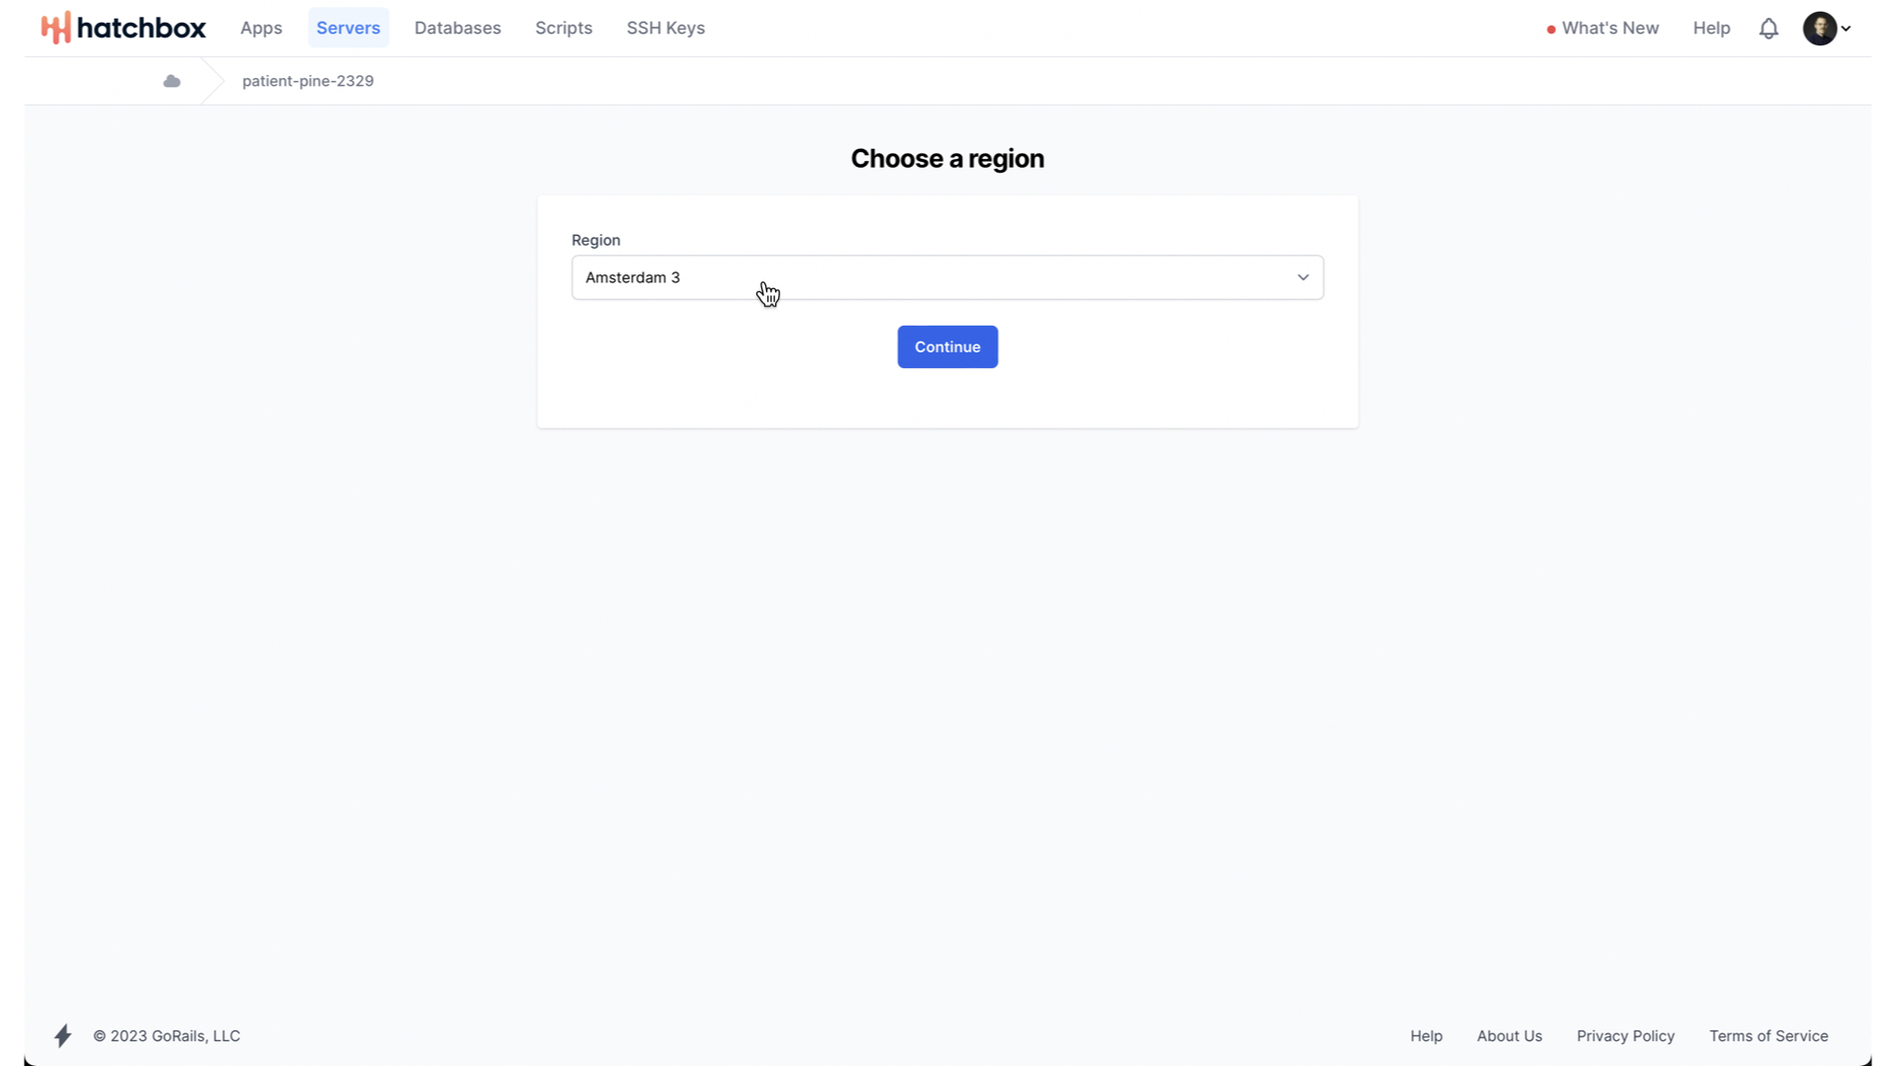Select the patient-pine-2329 breadcrumb
Image resolution: width=1896 pixels, height=1066 pixels.
[x=308, y=81]
